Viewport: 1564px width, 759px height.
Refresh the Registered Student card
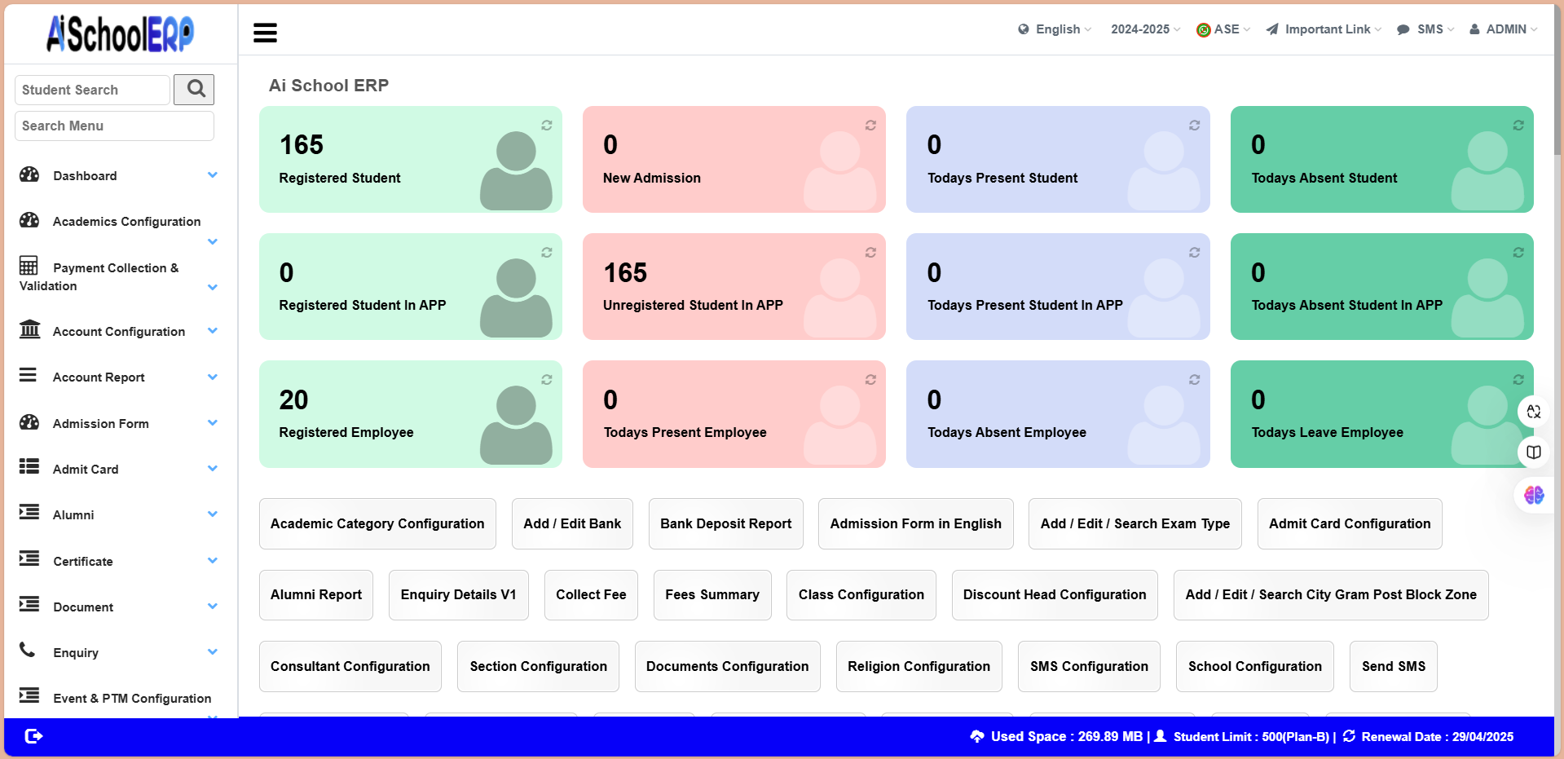tap(547, 126)
